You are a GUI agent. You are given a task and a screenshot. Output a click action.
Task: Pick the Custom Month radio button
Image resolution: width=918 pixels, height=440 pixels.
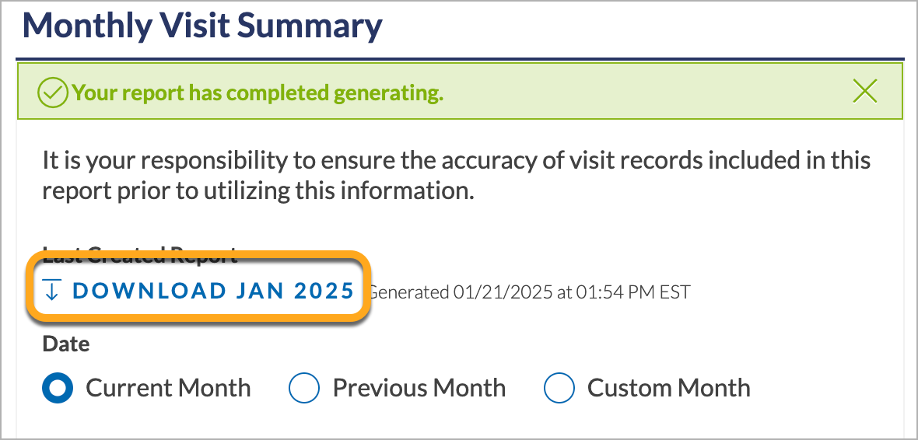[x=559, y=387]
